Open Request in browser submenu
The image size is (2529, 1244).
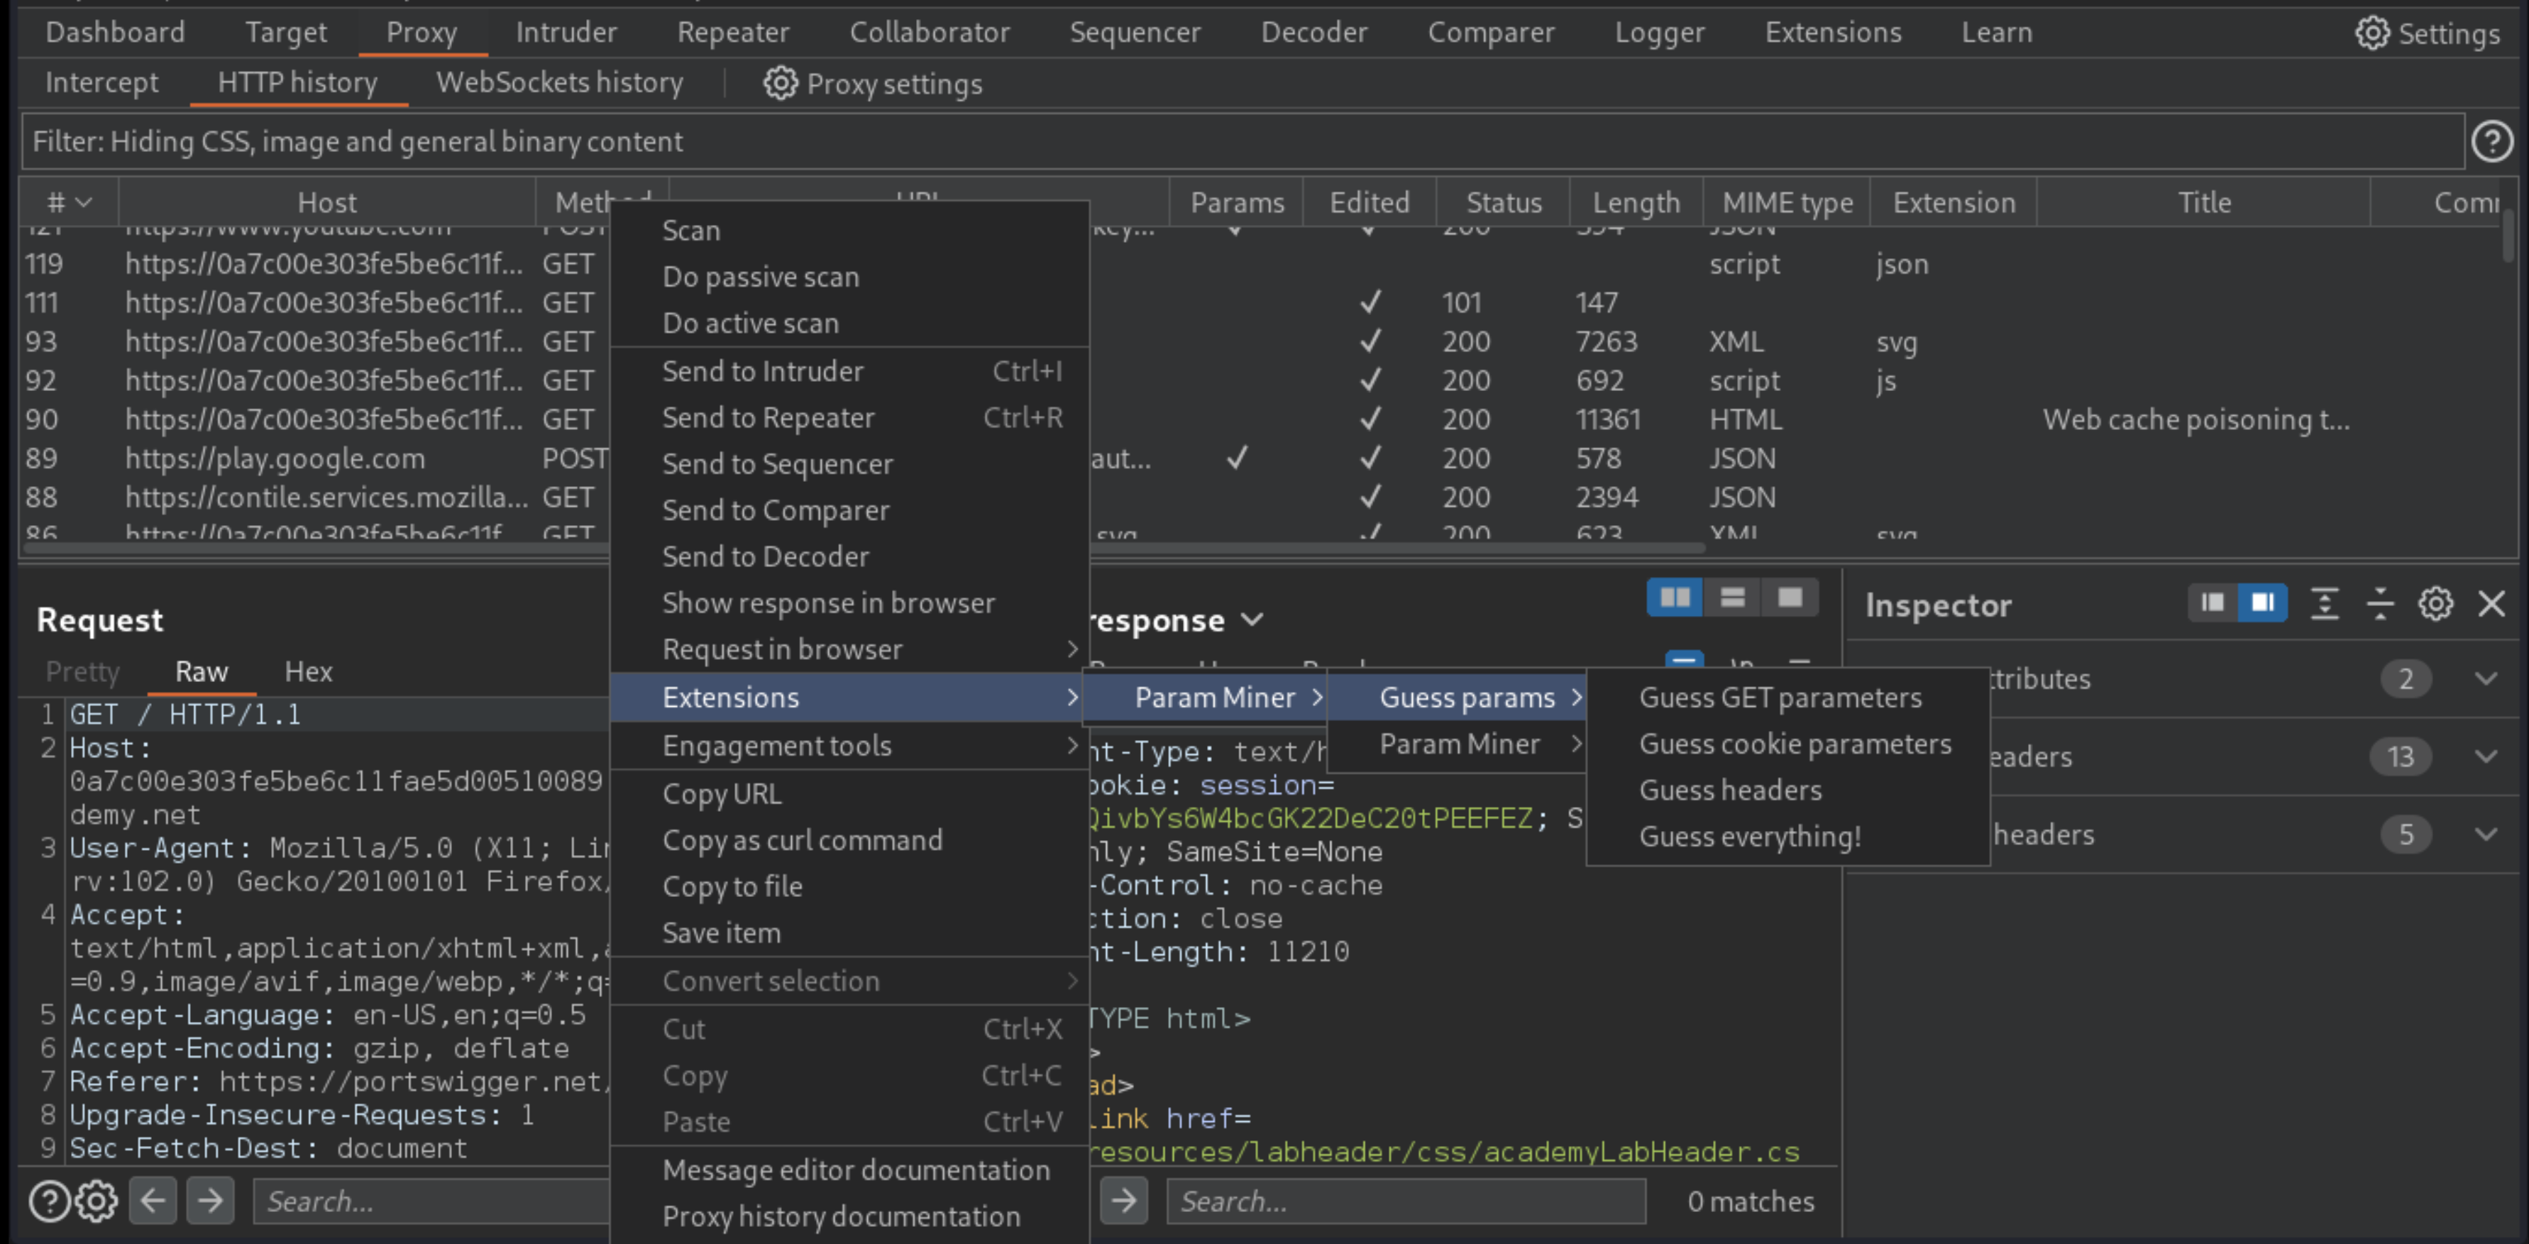tap(849, 649)
